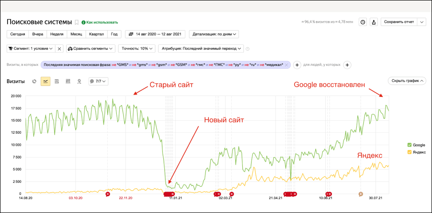Select the Неделя period tab
Screen dimensions: 432x213
click(57, 34)
